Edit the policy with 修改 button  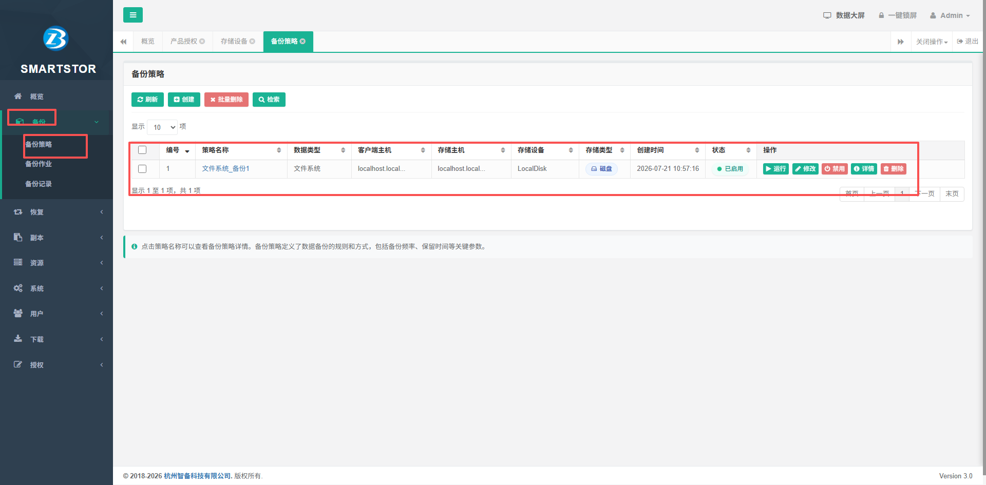pos(805,169)
